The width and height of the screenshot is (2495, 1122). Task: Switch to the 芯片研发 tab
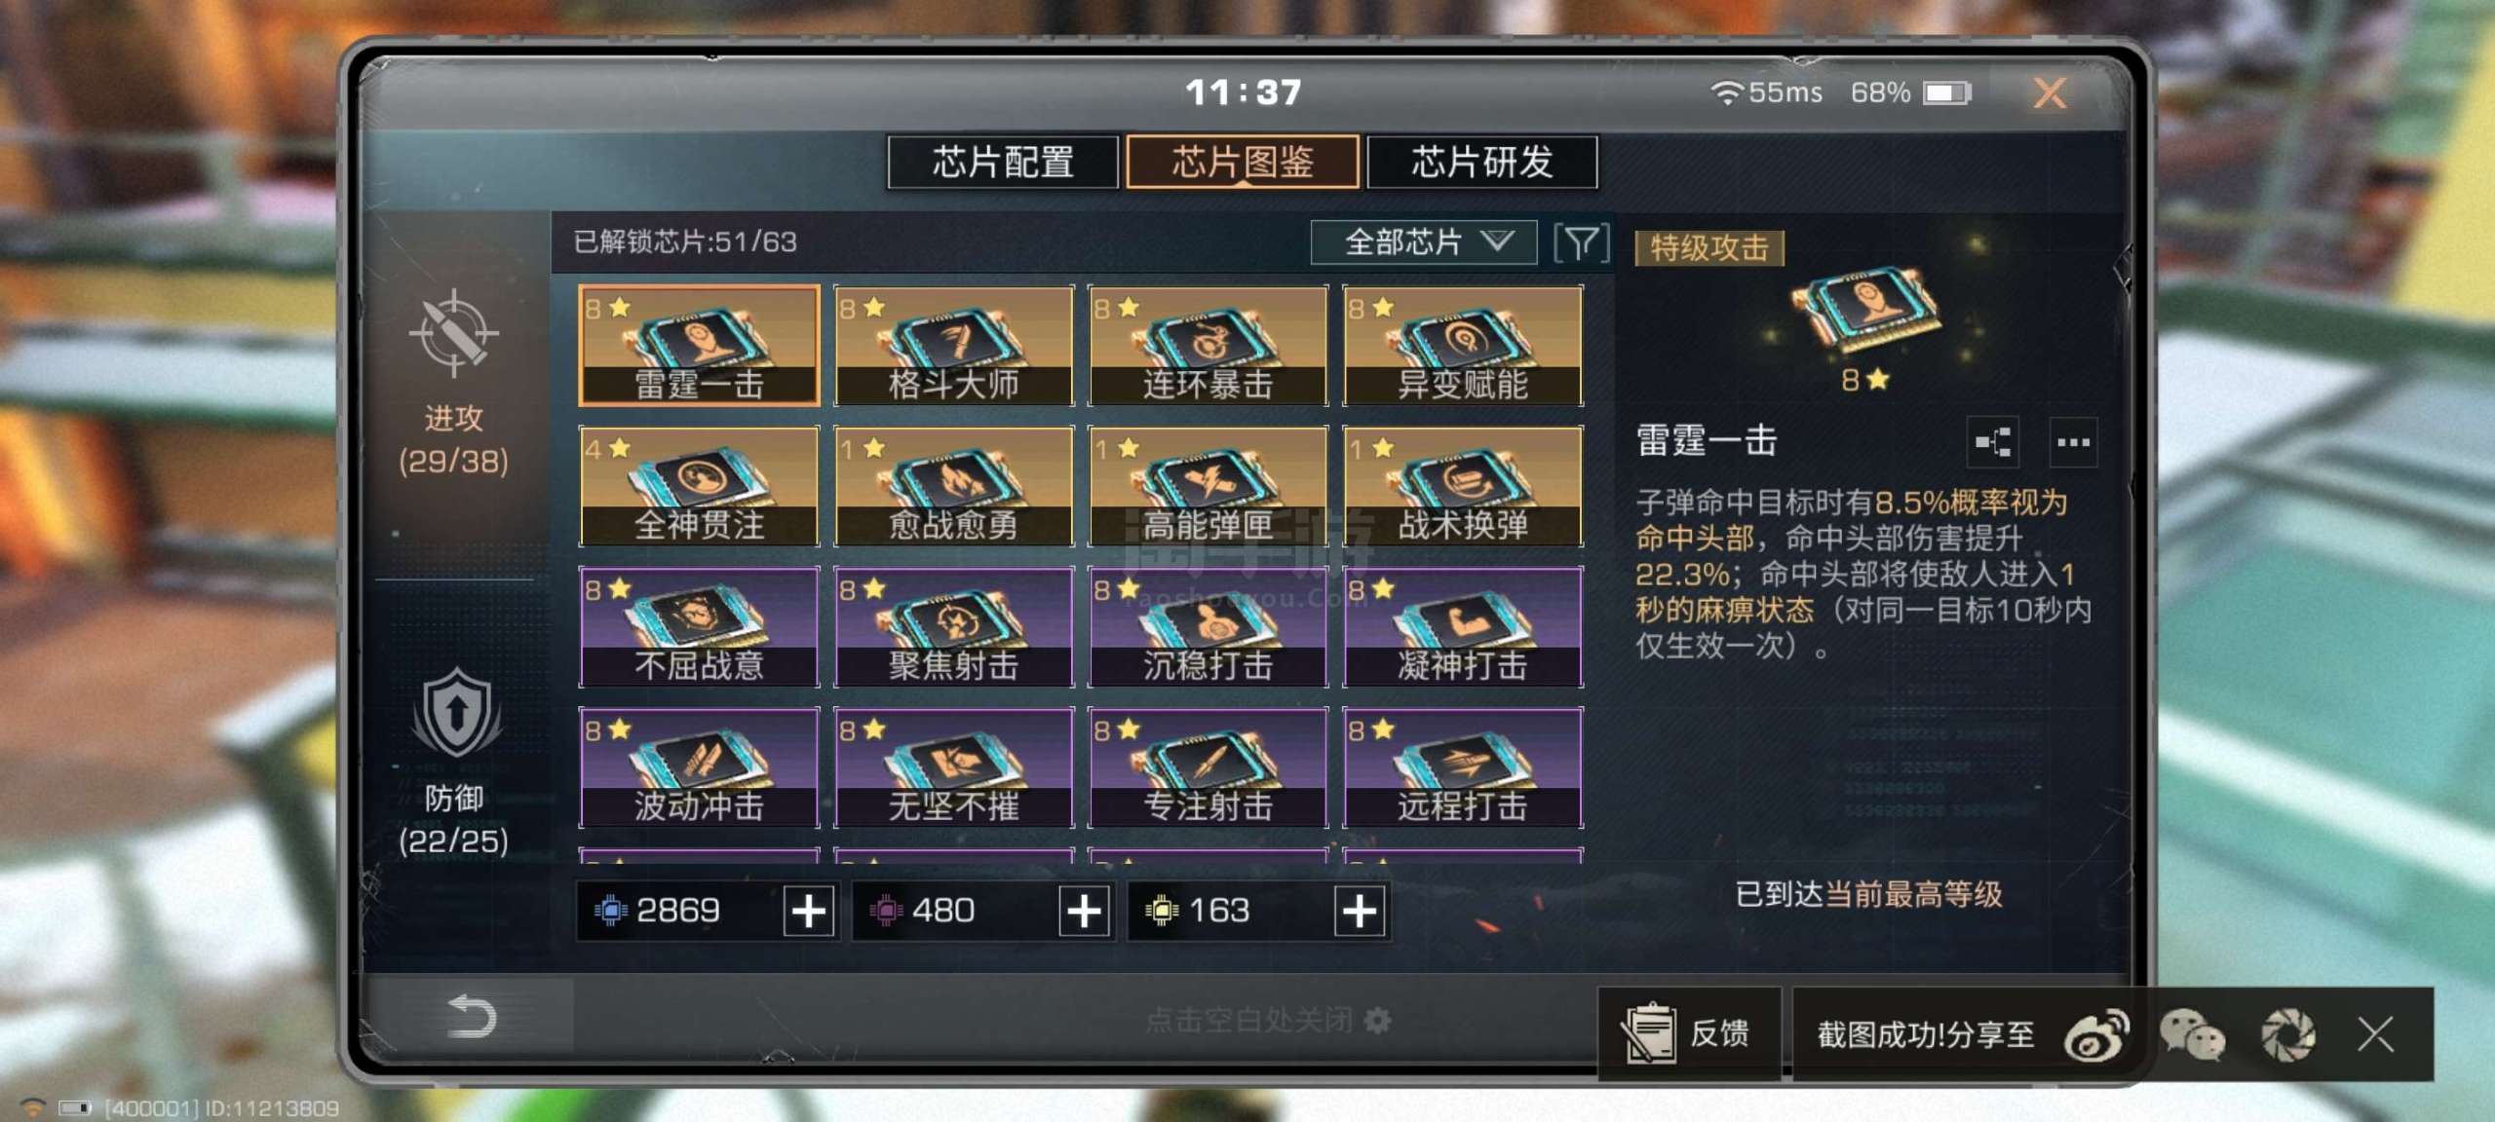1482,162
